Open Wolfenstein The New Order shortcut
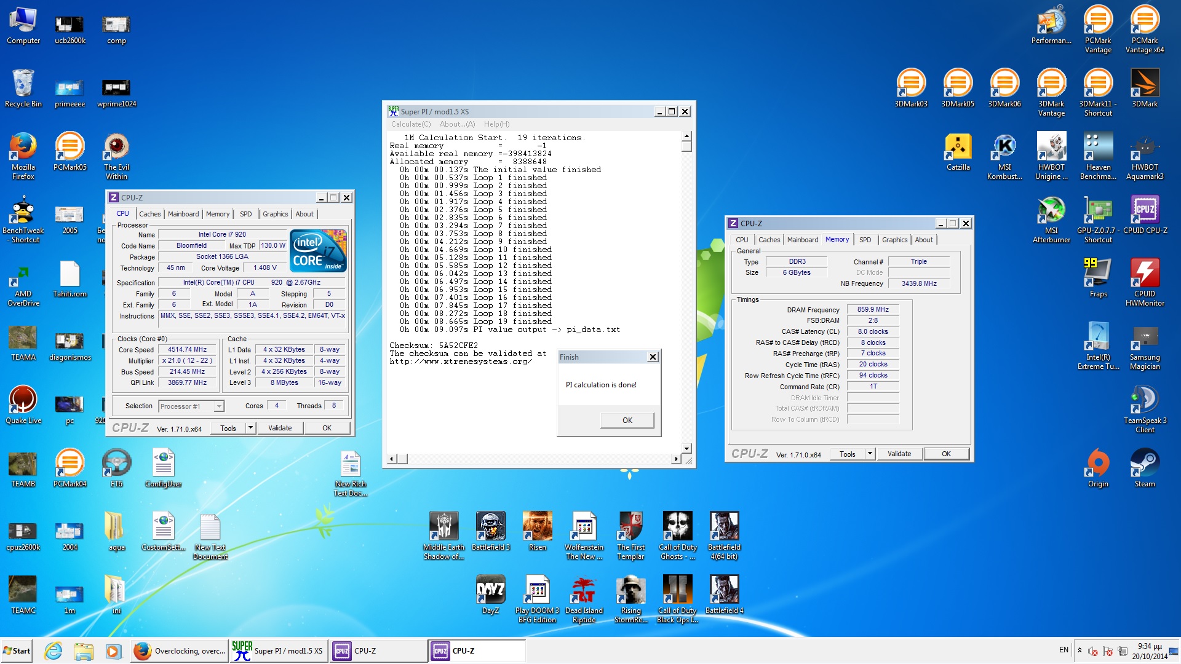 (x=584, y=536)
